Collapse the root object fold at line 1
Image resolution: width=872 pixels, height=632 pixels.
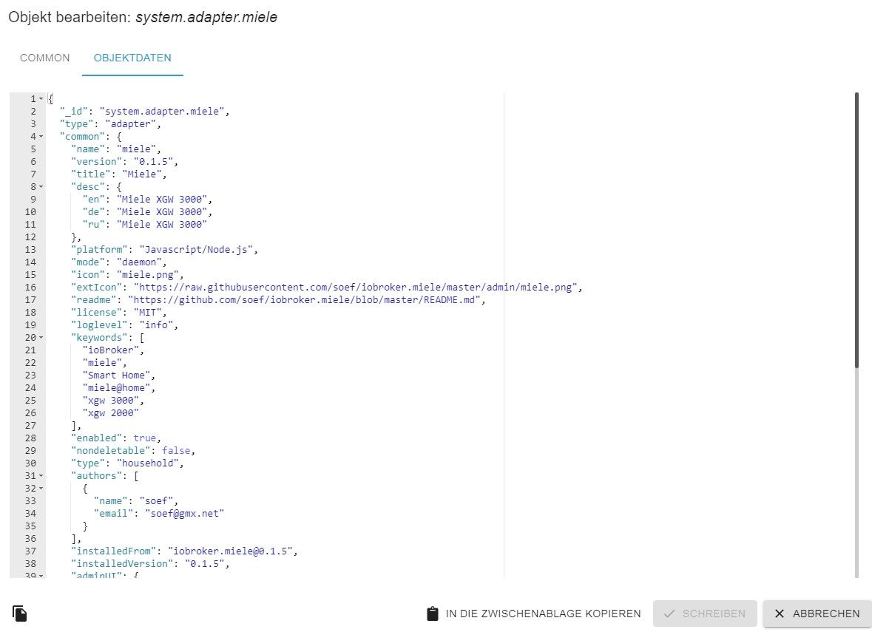point(41,99)
